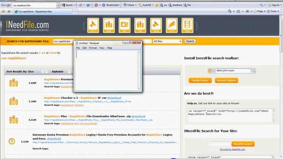The height and width of the screenshot is (159, 283).
Task: Click the 5.68M result's archive icon
Action: click(x=14, y=83)
